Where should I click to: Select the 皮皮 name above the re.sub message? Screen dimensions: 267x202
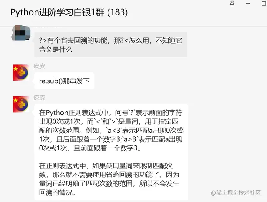tap(39, 66)
